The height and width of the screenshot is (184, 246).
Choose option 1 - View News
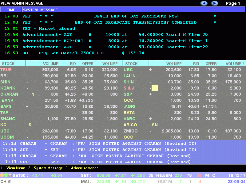tap(13, 168)
